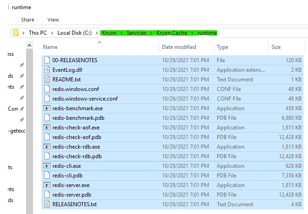This screenshot has height=214, width=308.
Task: Sort files by the Type column
Action: (x=222, y=47)
